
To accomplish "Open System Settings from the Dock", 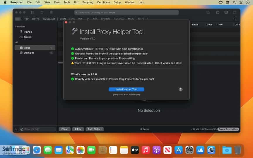I will [x=189, y=150].
